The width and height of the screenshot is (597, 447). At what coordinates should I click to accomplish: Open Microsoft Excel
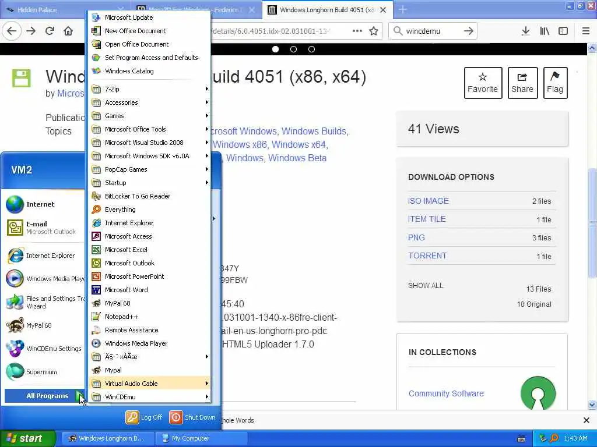coord(149,250)
